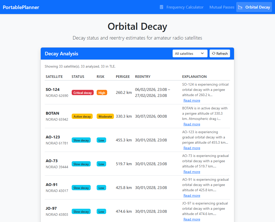Click NORAD 43803 identifier text
Image resolution: width=275 pixels, height=222 pixels.
(x=57, y=214)
